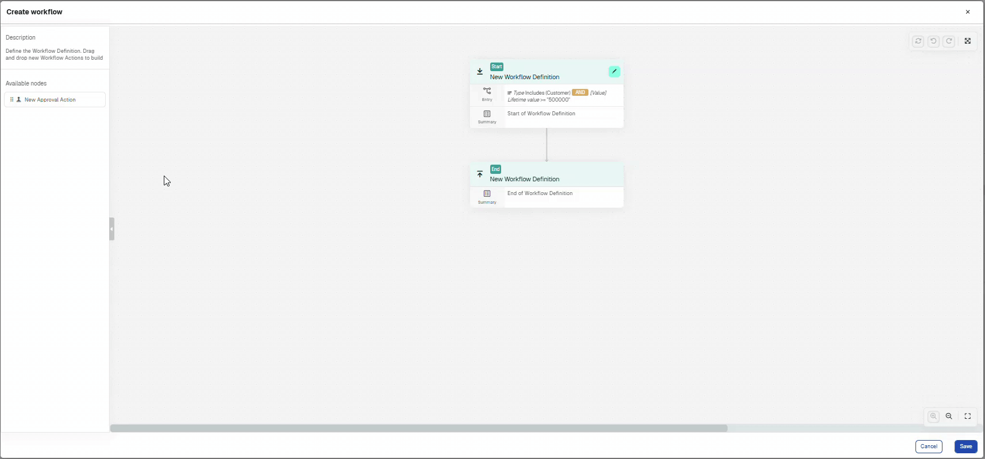This screenshot has width=985, height=459.
Task: Click the person icon on New Approval Action
Action: pyautogui.click(x=19, y=100)
